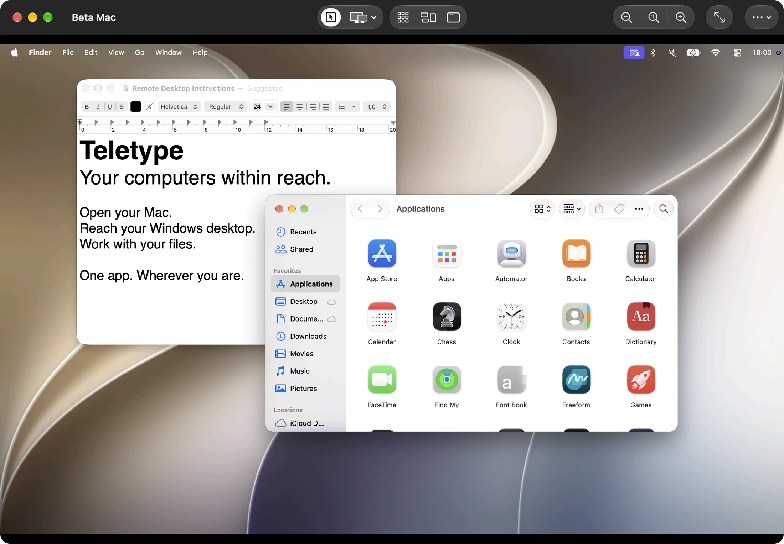
Task: Open the Help menu
Action: point(200,53)
